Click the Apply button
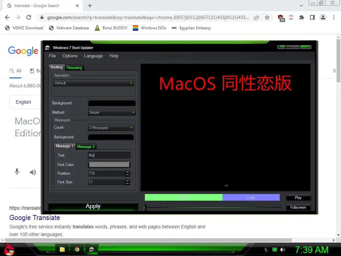 [93, 206]
